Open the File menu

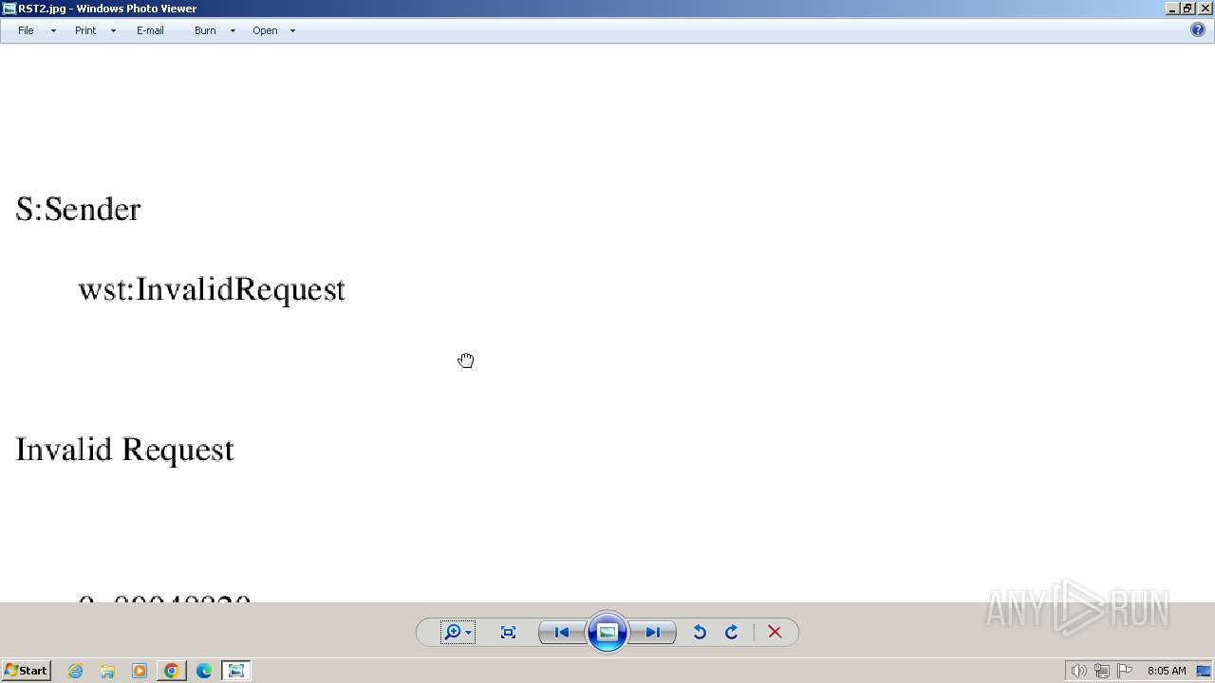pyautogui.click(x=26, y=30)
